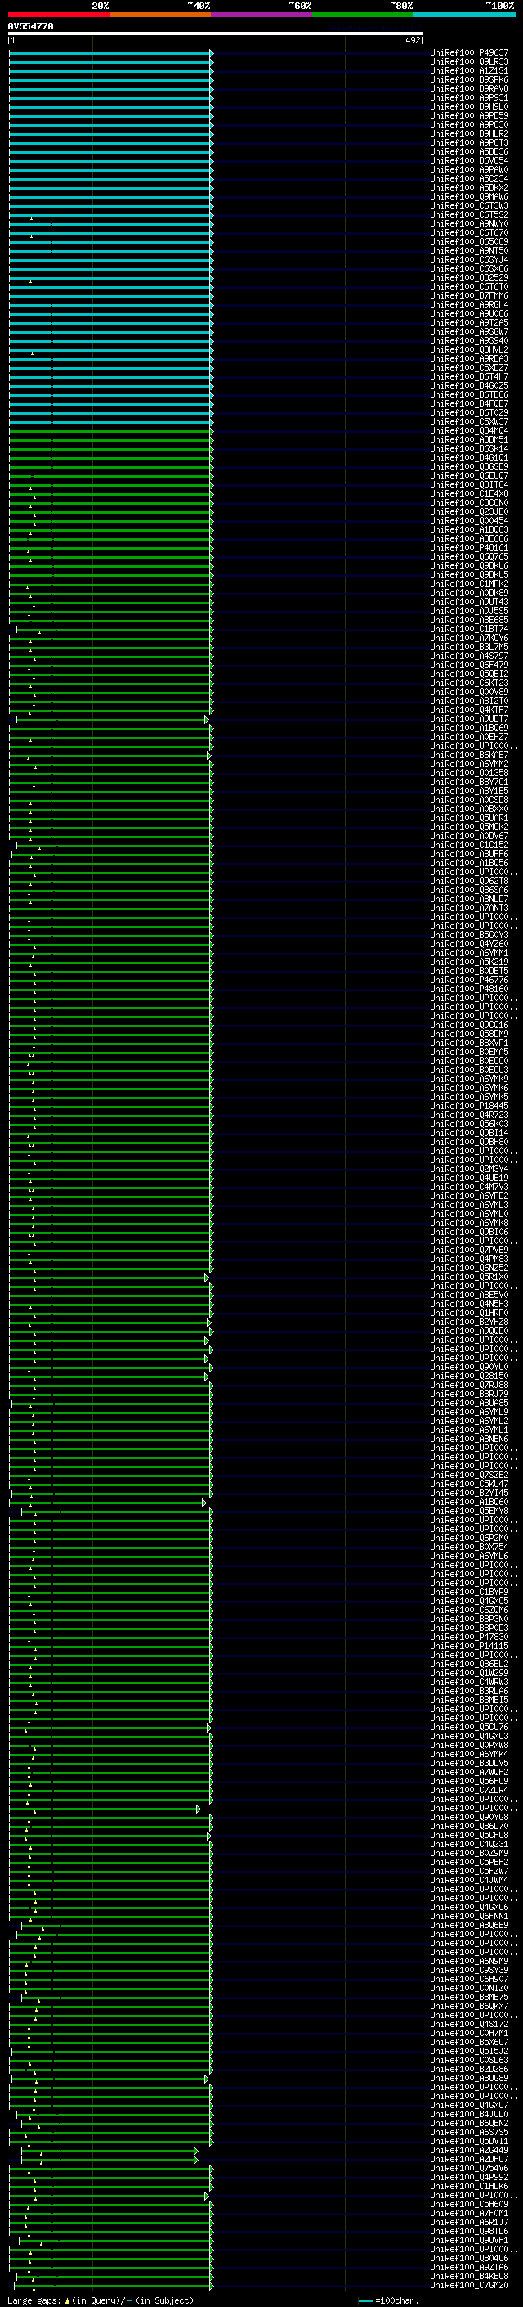Click the red ~20% identity legend segment
This screenshot has height=2307, width=523.
pyautogui.click(x=59, y=15)
